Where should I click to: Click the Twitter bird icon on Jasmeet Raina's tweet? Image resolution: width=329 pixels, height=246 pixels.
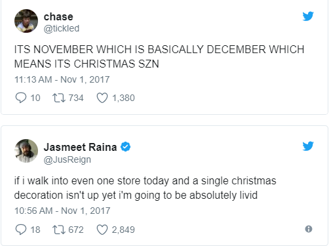pos(308,146)
